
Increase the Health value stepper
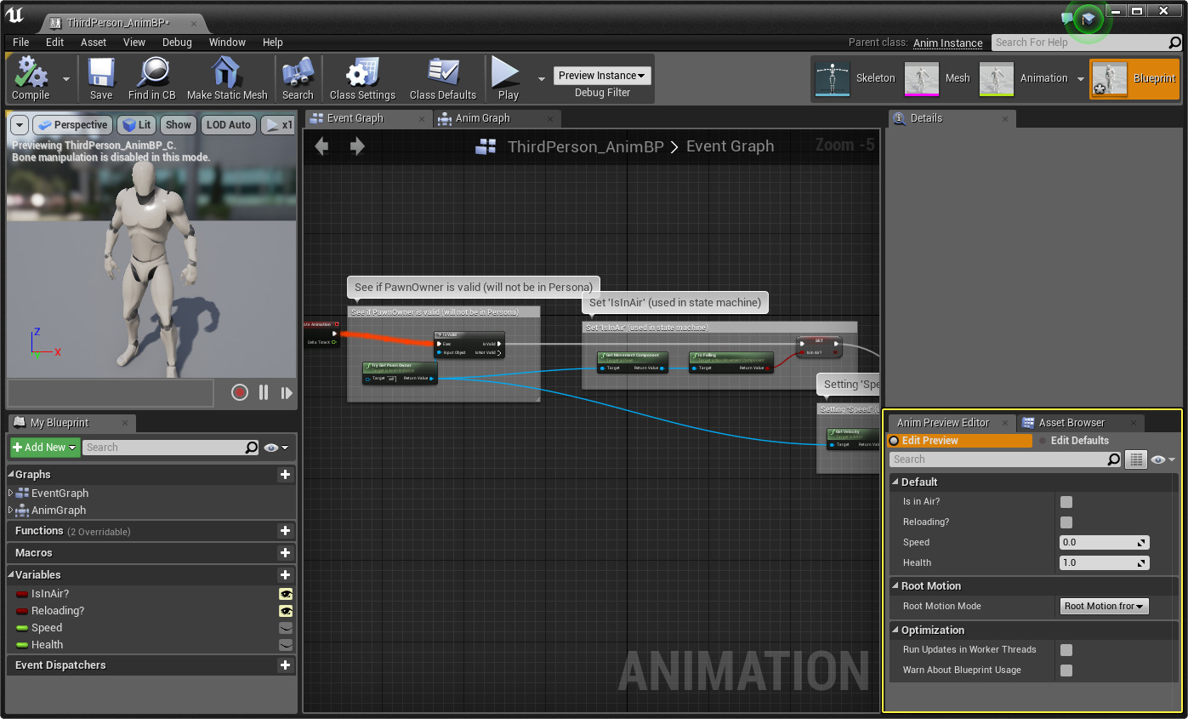click(1144, 559)
